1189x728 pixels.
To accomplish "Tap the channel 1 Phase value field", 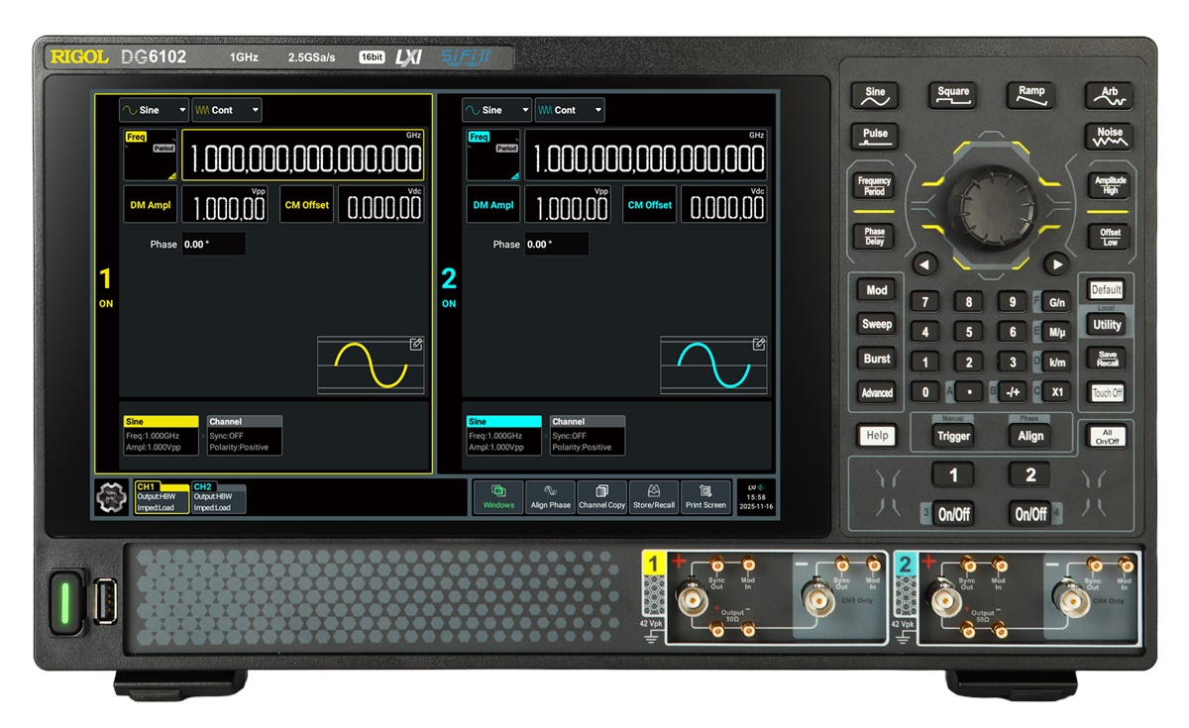I will pos(213,245).
